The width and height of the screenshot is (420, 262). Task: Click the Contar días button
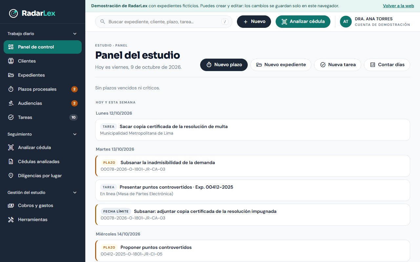[x=387, y=65]
